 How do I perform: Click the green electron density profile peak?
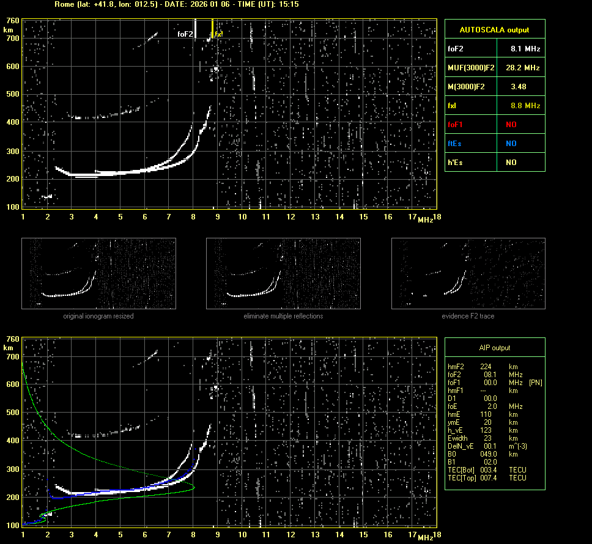[193, 487]
